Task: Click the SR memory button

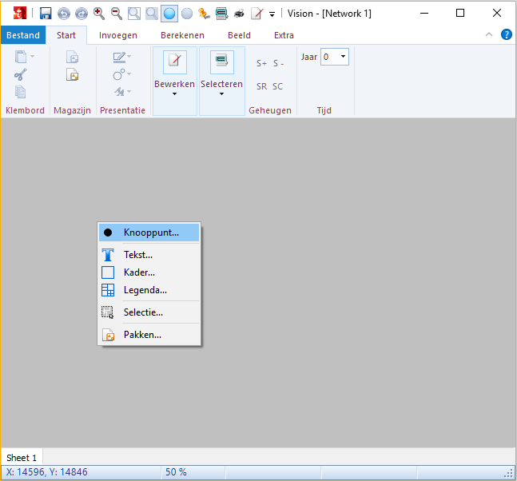Action: point(261,86)
